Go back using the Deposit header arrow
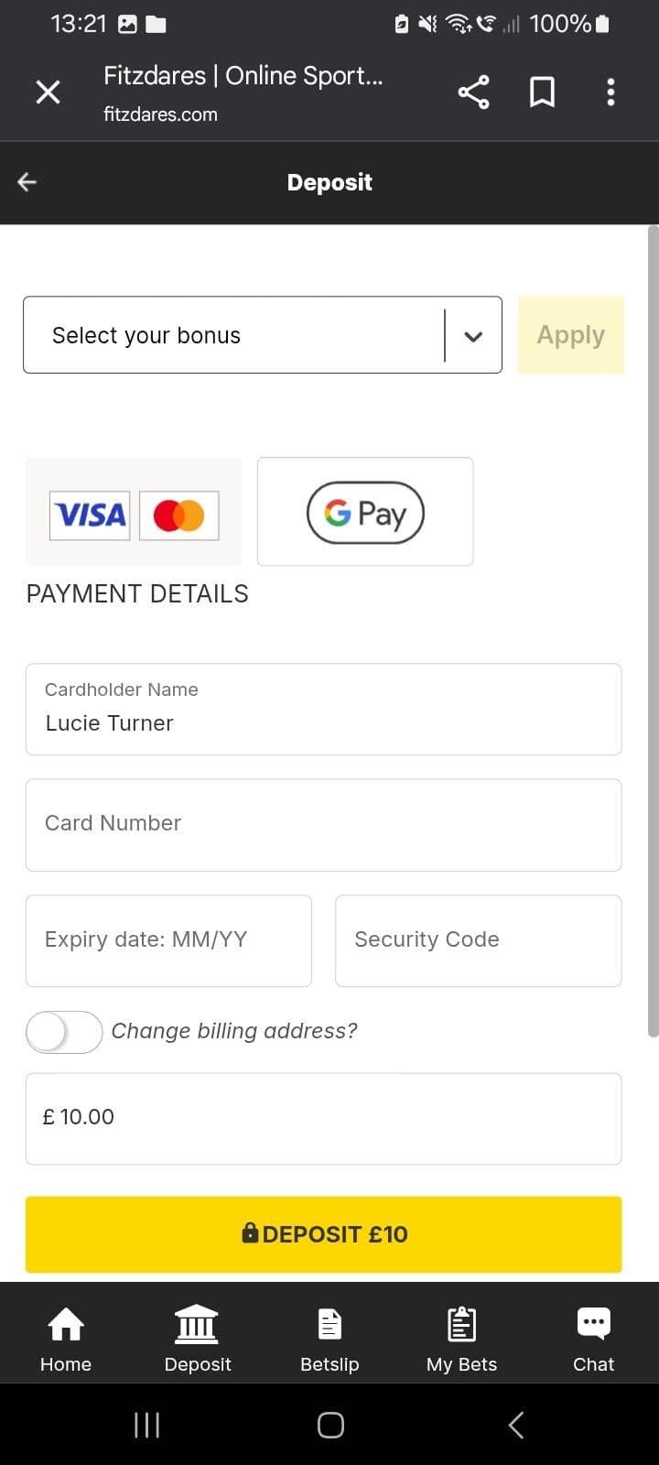659x1465 pixels. 27,182
